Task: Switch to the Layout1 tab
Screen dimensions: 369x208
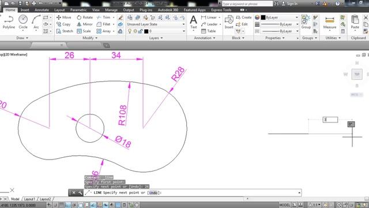Action: click(x=29, y=199)
